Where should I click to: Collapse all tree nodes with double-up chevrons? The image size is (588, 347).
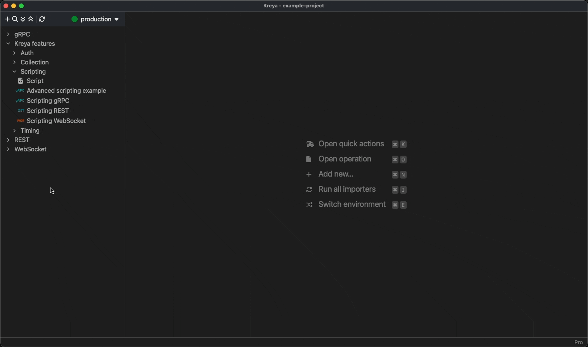(31, 19)
